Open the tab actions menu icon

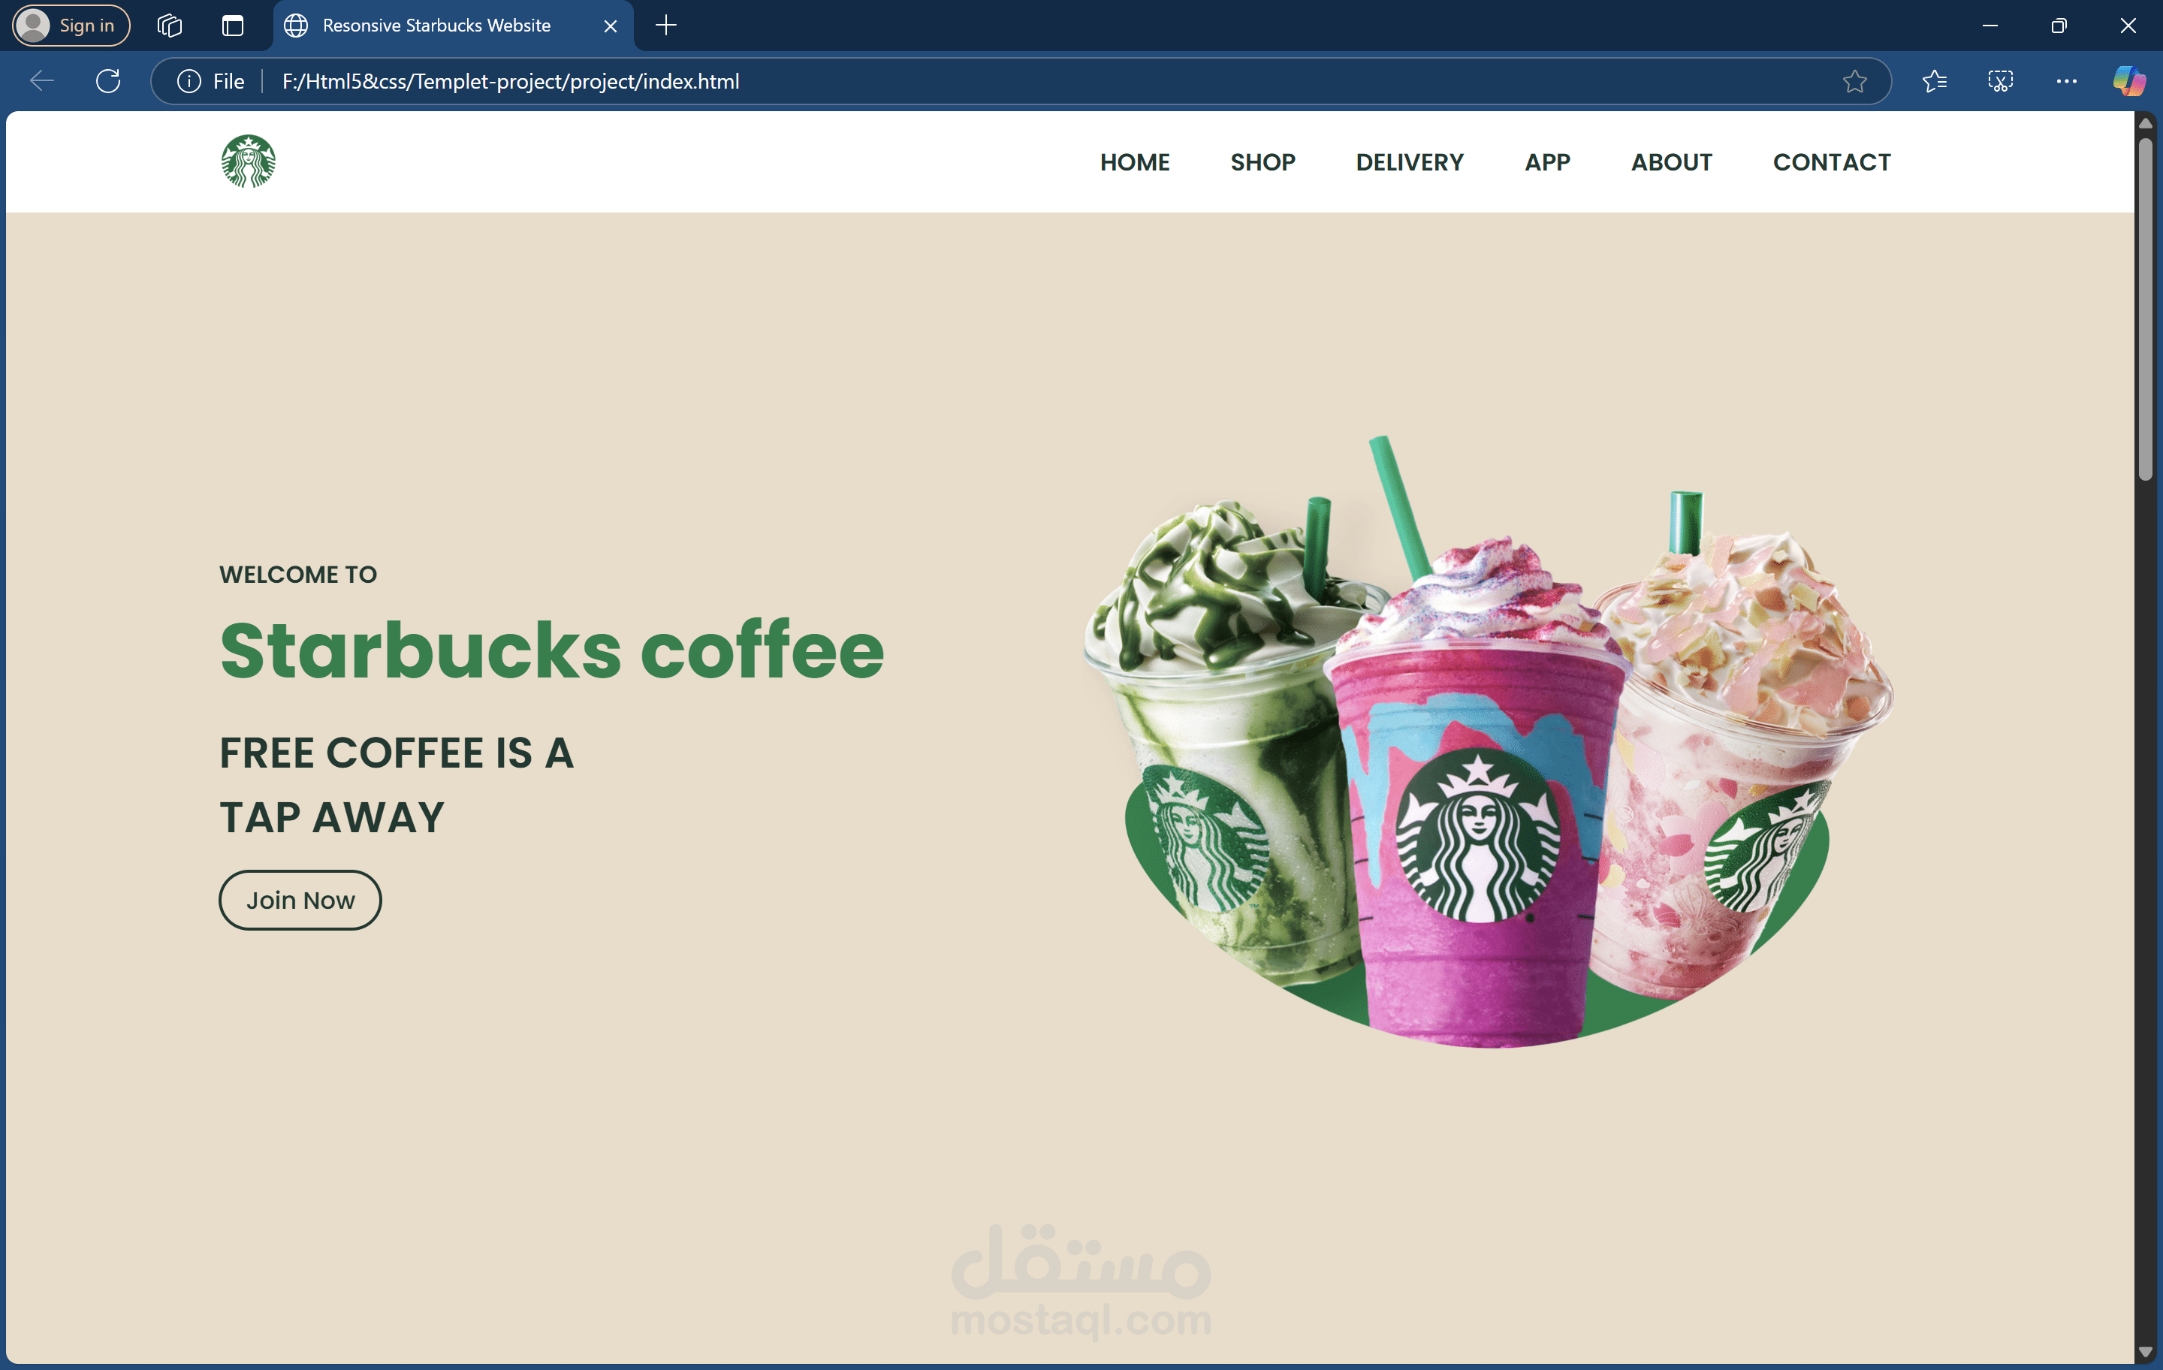coord(168,25)
